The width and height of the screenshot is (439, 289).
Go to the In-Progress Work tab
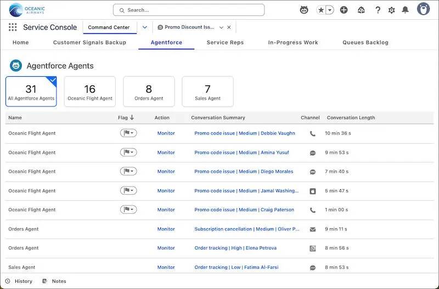[x=293, y=43]
